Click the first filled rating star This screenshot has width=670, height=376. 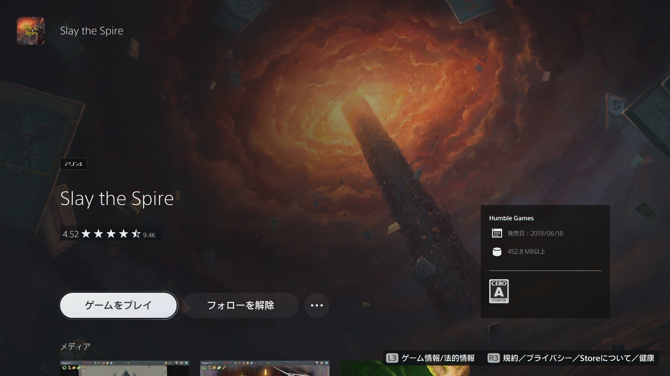point(86,234)
